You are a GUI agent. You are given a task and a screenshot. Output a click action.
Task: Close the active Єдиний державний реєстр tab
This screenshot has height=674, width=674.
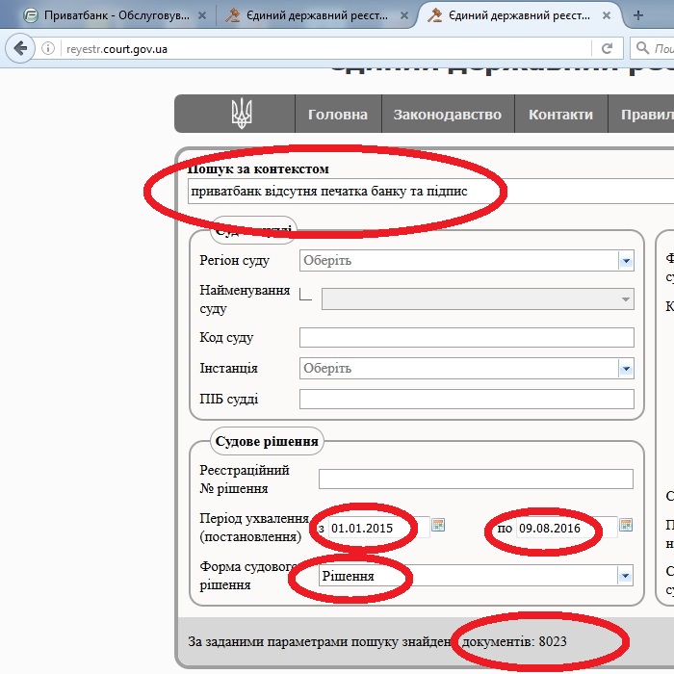click(607, 15)
